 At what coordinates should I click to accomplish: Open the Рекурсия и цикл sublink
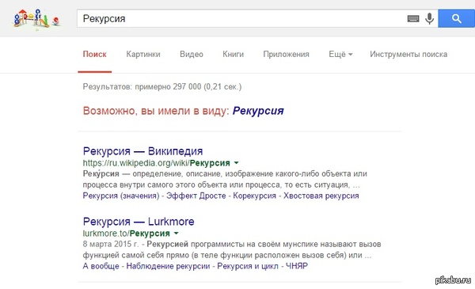(248, 266)
